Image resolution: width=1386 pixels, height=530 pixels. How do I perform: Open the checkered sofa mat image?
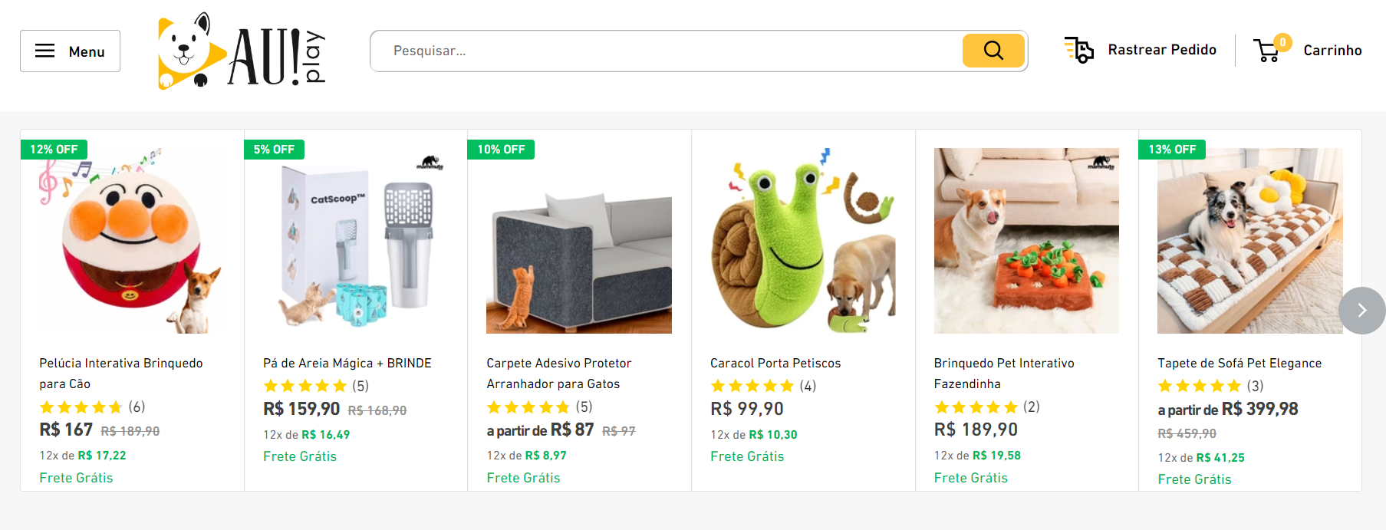(x=1249, y=241)
